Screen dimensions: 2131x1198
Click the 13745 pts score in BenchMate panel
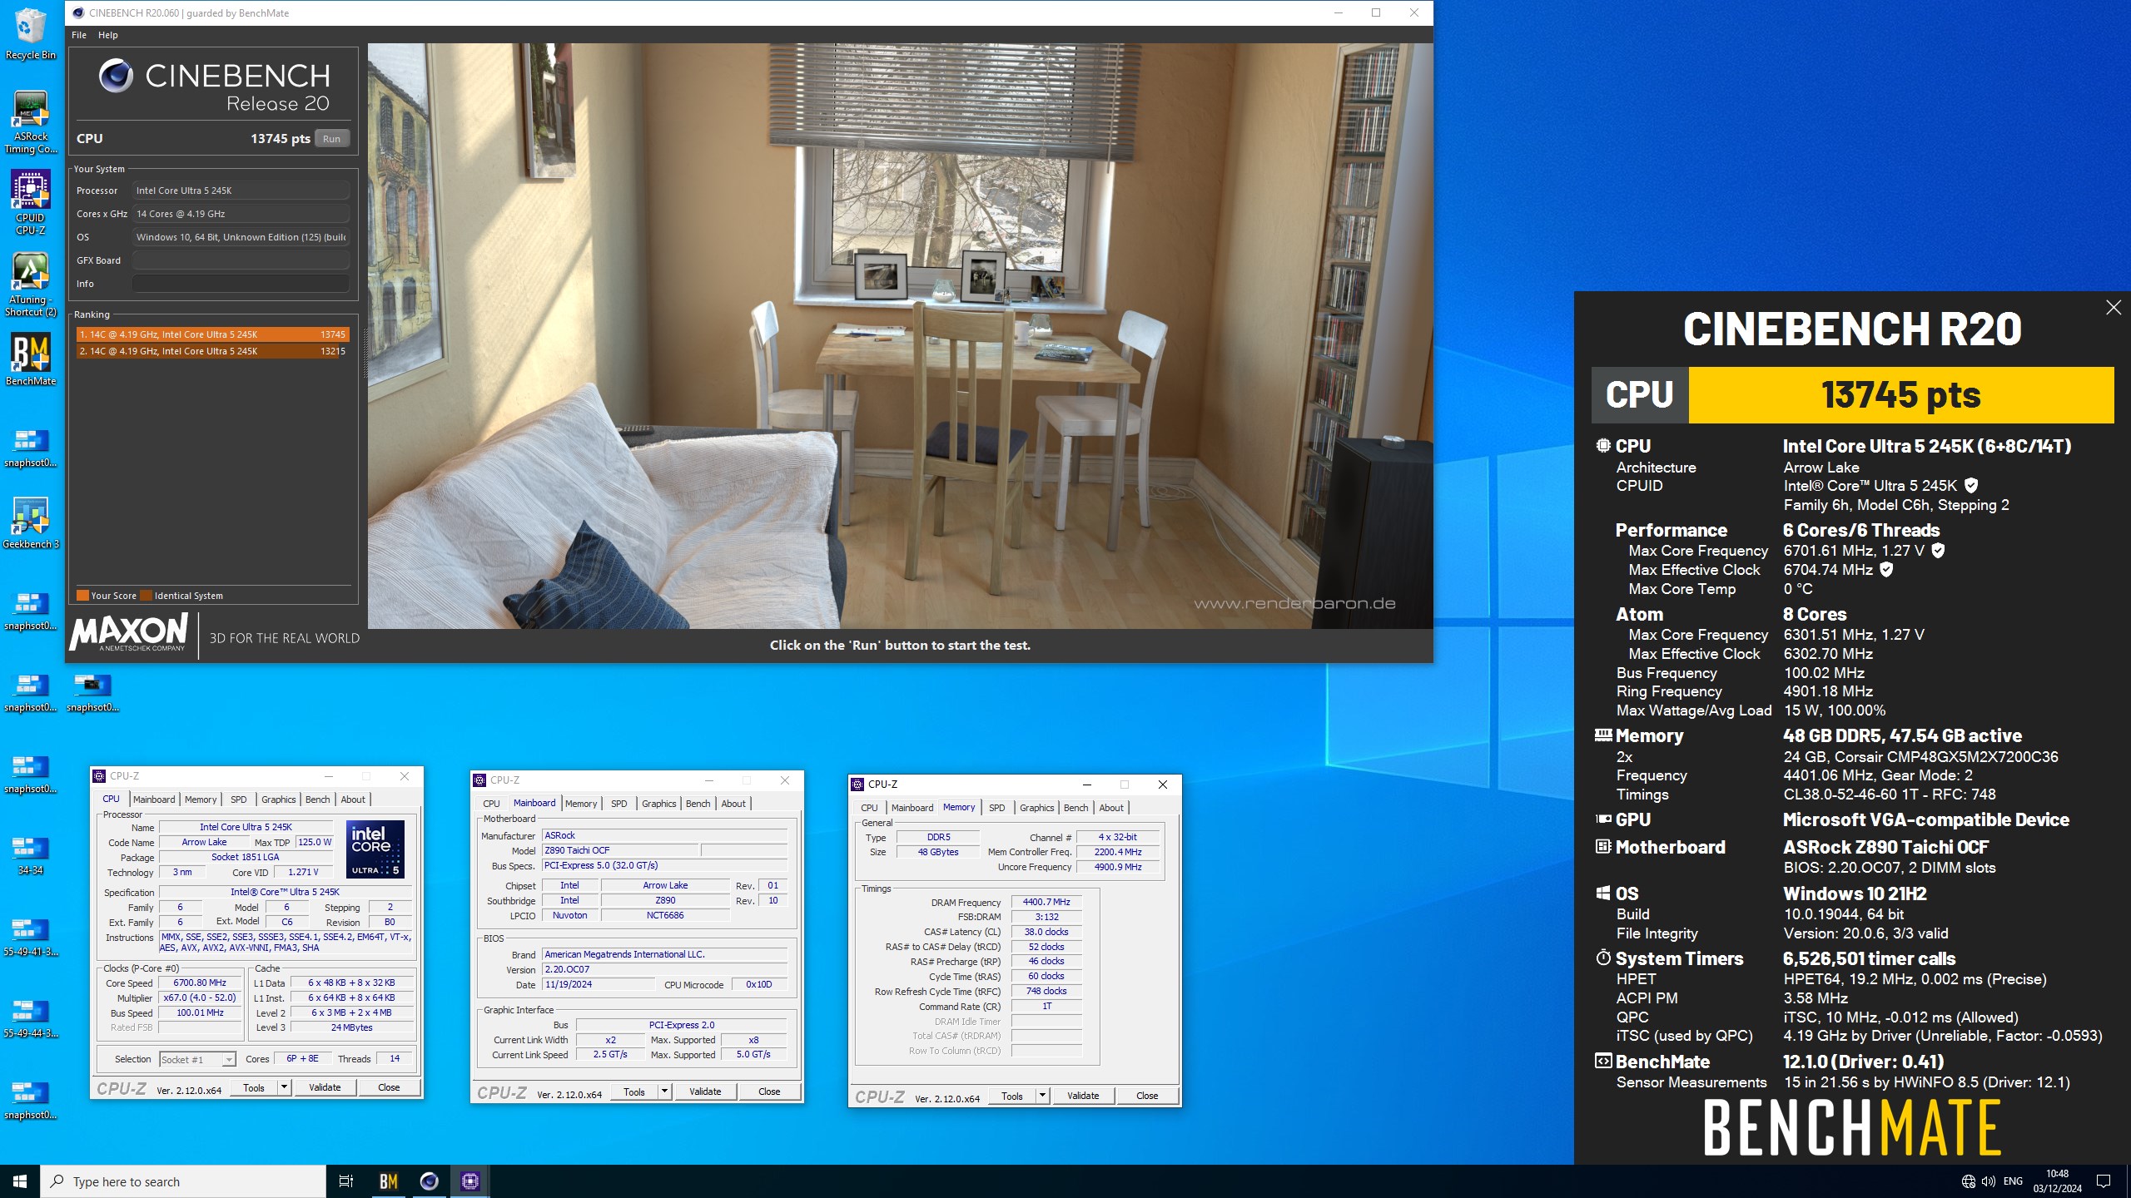tap(1900, 395)
